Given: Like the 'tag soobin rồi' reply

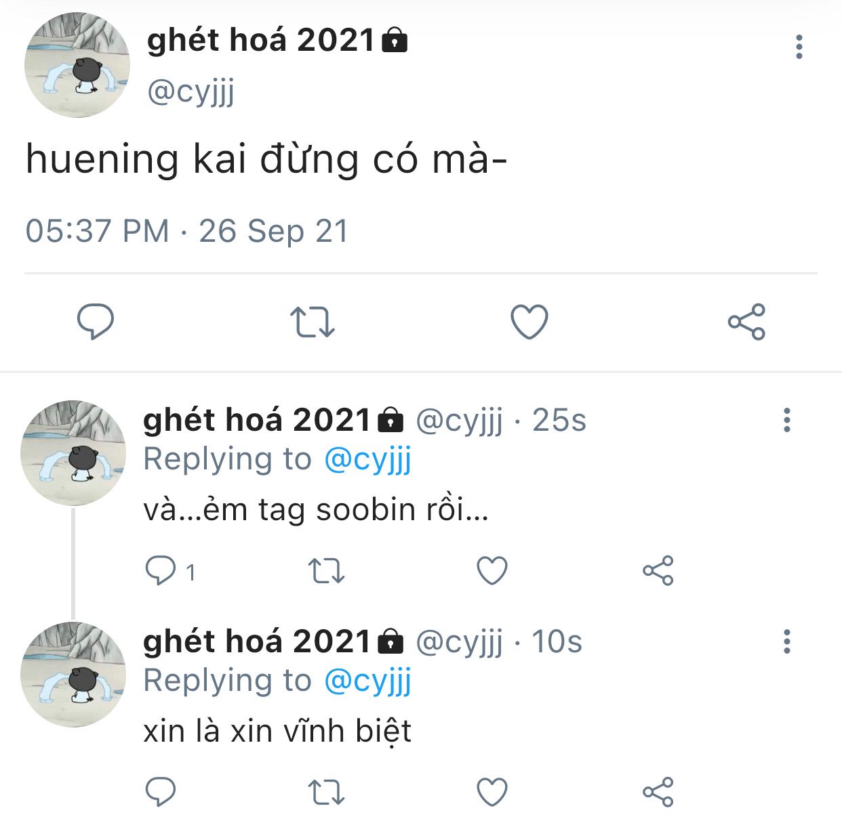Looking at the screenshot, I should [x=492, y=571].
